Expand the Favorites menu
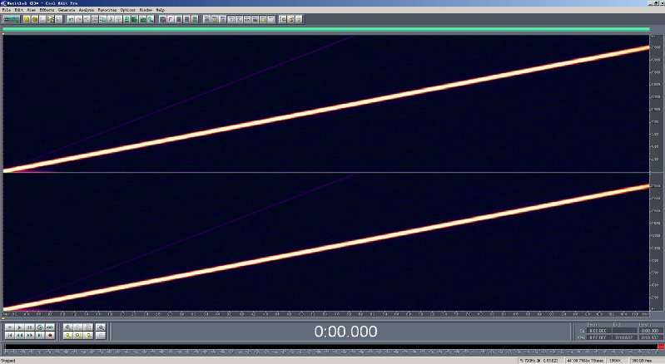The height and width of the screenshot is (364, 665). (108, 9)
